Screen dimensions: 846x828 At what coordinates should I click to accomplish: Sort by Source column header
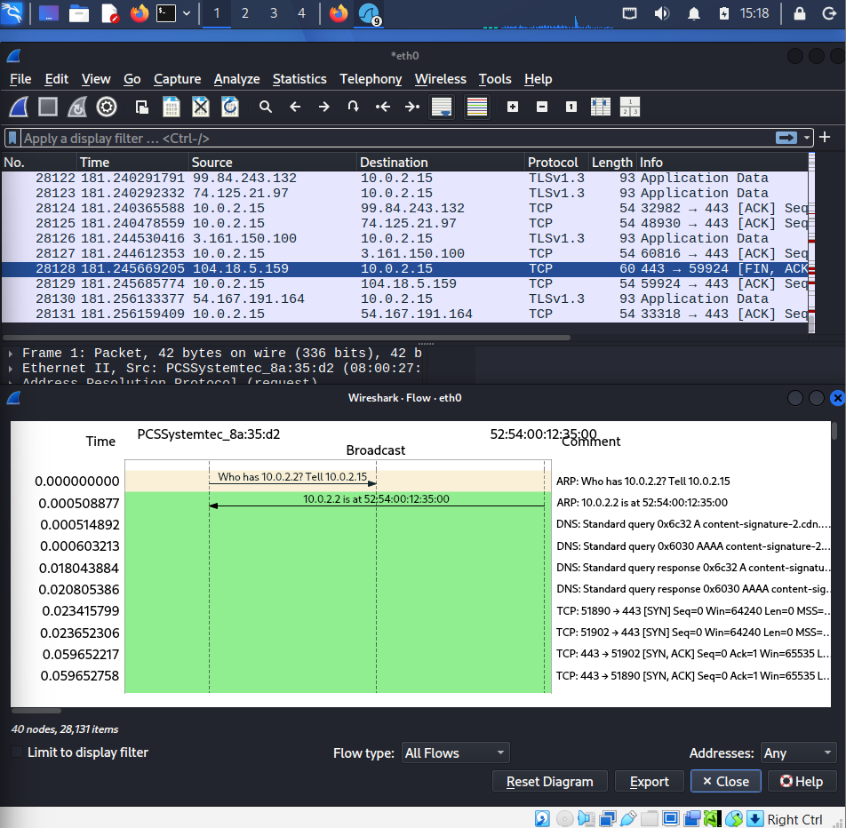tap(273, 163)
